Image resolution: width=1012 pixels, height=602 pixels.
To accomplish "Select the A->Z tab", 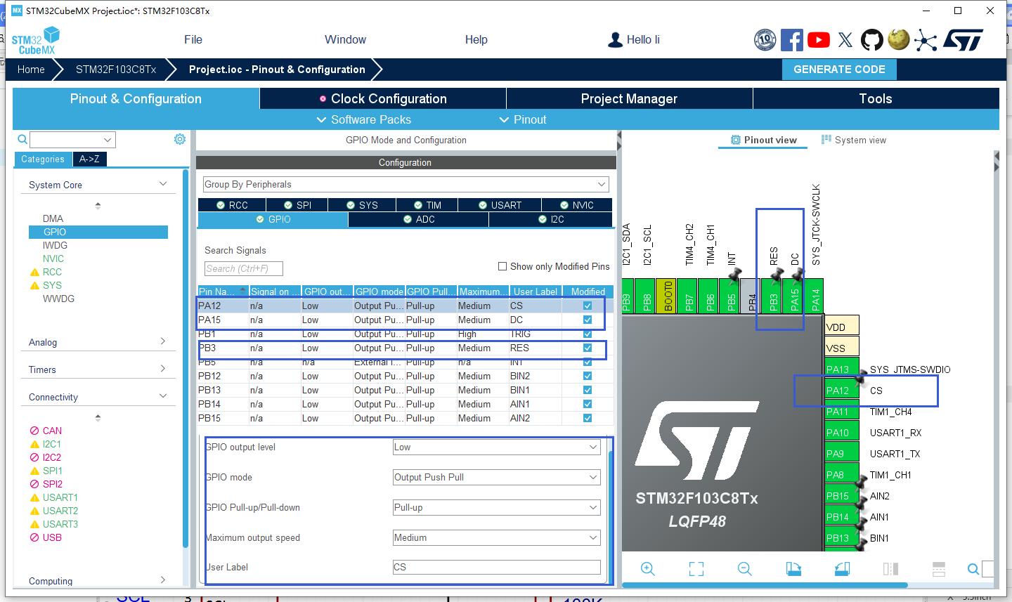I will point(89,159).
